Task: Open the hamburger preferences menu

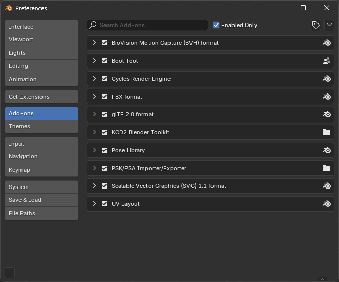Action: 10,272
